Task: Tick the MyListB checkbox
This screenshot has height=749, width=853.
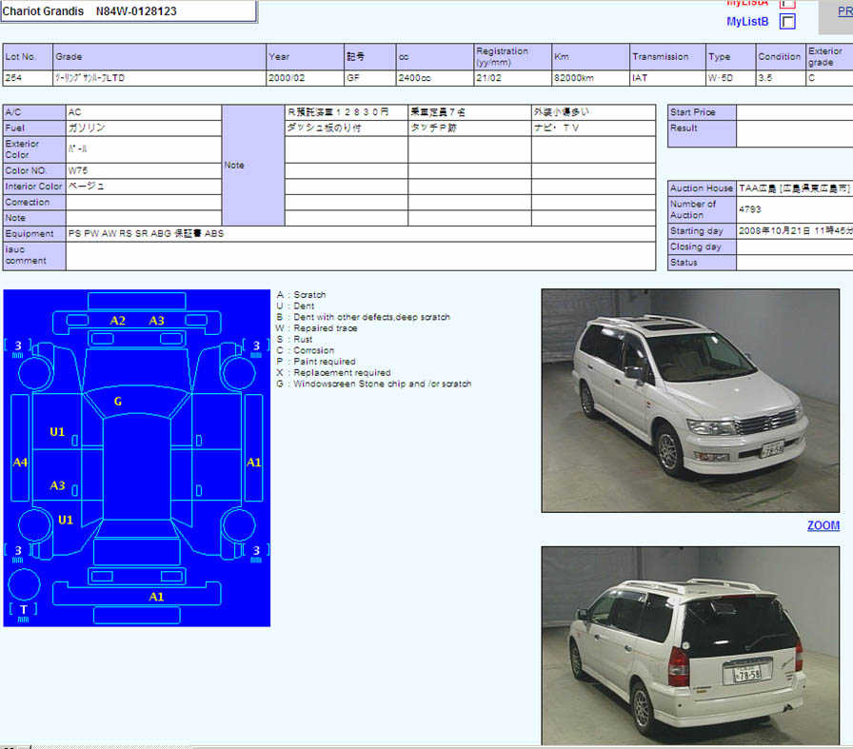Action: (x=787, y=21)
